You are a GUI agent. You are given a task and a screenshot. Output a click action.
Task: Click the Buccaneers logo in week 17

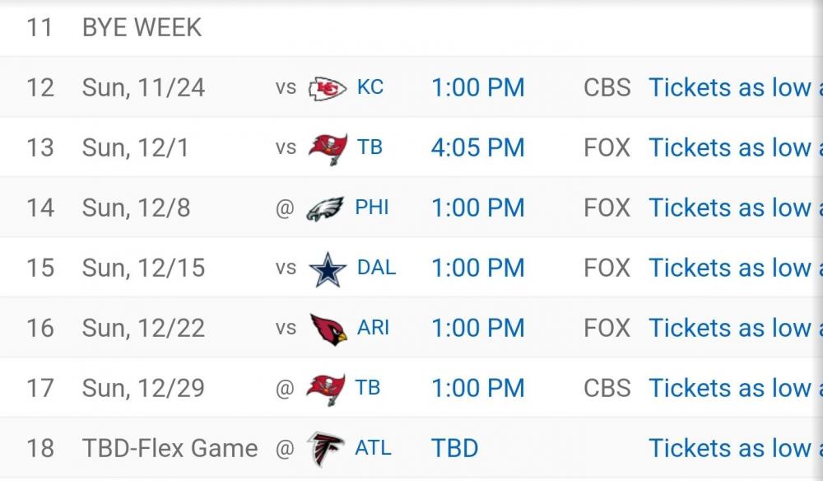pyautogui.click(x=326, y=389)
